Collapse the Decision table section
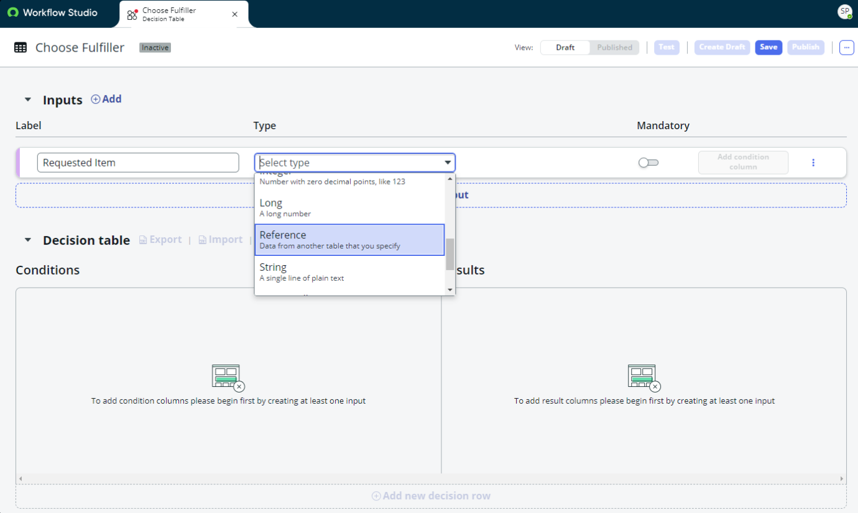The width and height of the screenshot is (858, 513). (27, 240)
